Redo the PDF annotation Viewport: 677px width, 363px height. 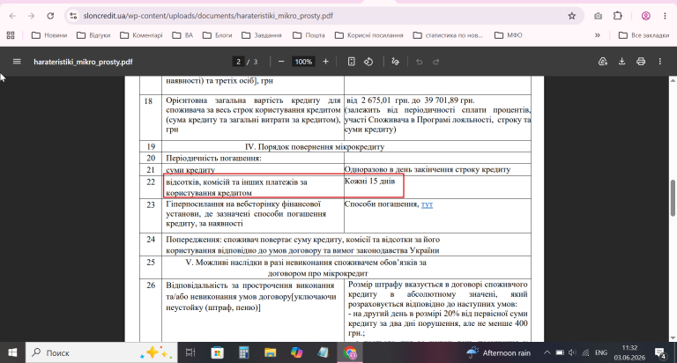pyautogui.click(x=436, y=62)
